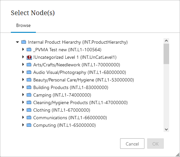Click the Internal Product Hierarchy folder icon
180x157 pixels.
point(24,42)
